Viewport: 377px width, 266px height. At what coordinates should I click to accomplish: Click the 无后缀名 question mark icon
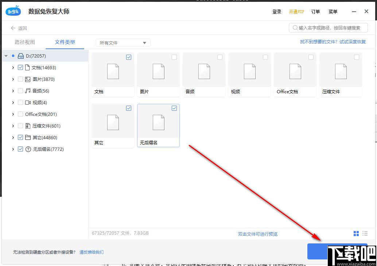(28, 149)
